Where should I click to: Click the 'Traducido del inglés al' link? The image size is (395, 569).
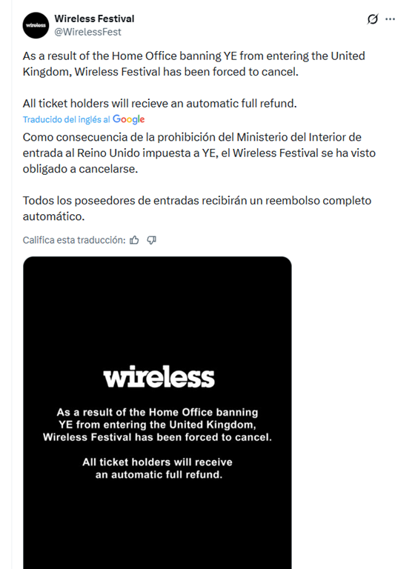click(67, 119)
